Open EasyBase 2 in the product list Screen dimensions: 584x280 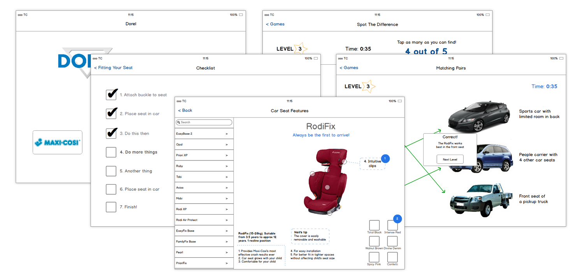[x=204, y=134]
